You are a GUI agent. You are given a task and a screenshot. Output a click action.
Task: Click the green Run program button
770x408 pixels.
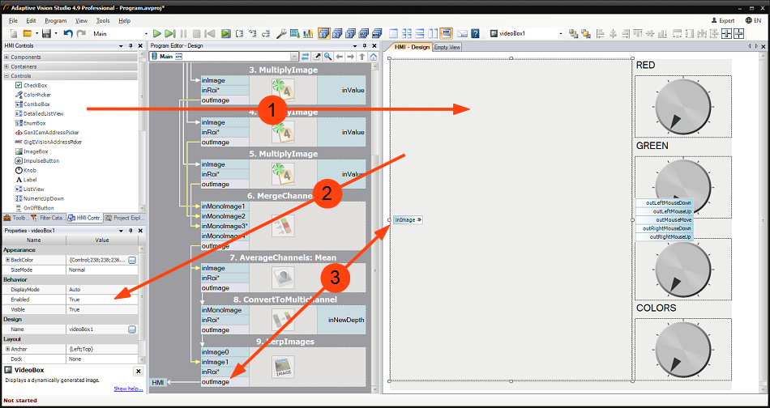point(156,34)
